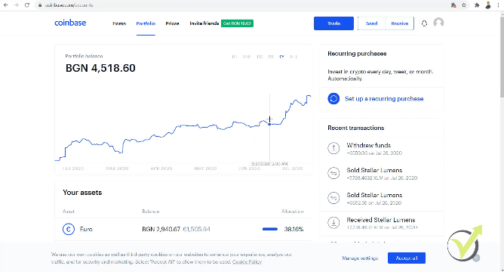Click Accept all cookies button
The height and width of the screenshot is (272, 504).
tap(407, 258)
